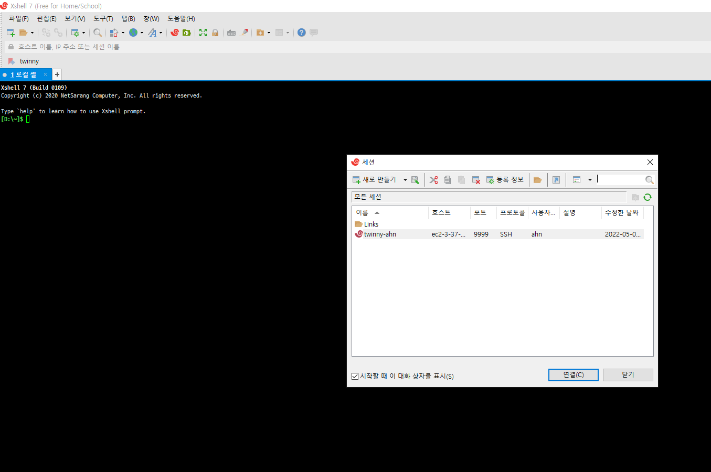The height and width of the screenshot is (472, 711).
Task: Click the Find magnifier icon in main toolbar
Action: pos(98,33)
